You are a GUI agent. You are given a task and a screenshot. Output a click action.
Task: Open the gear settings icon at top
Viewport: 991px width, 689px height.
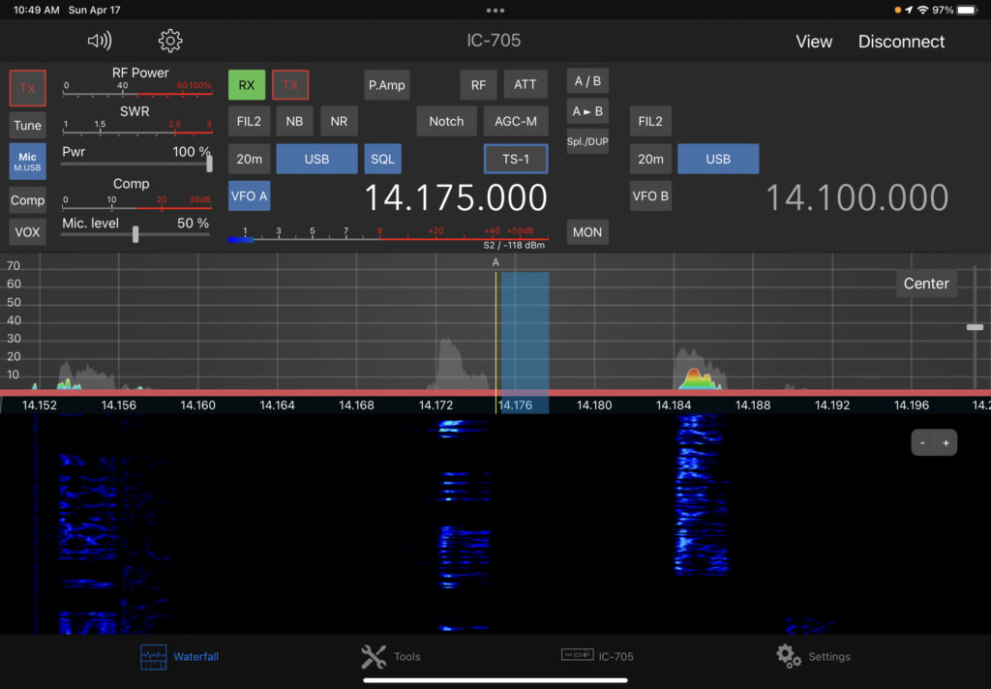[170, 41]
